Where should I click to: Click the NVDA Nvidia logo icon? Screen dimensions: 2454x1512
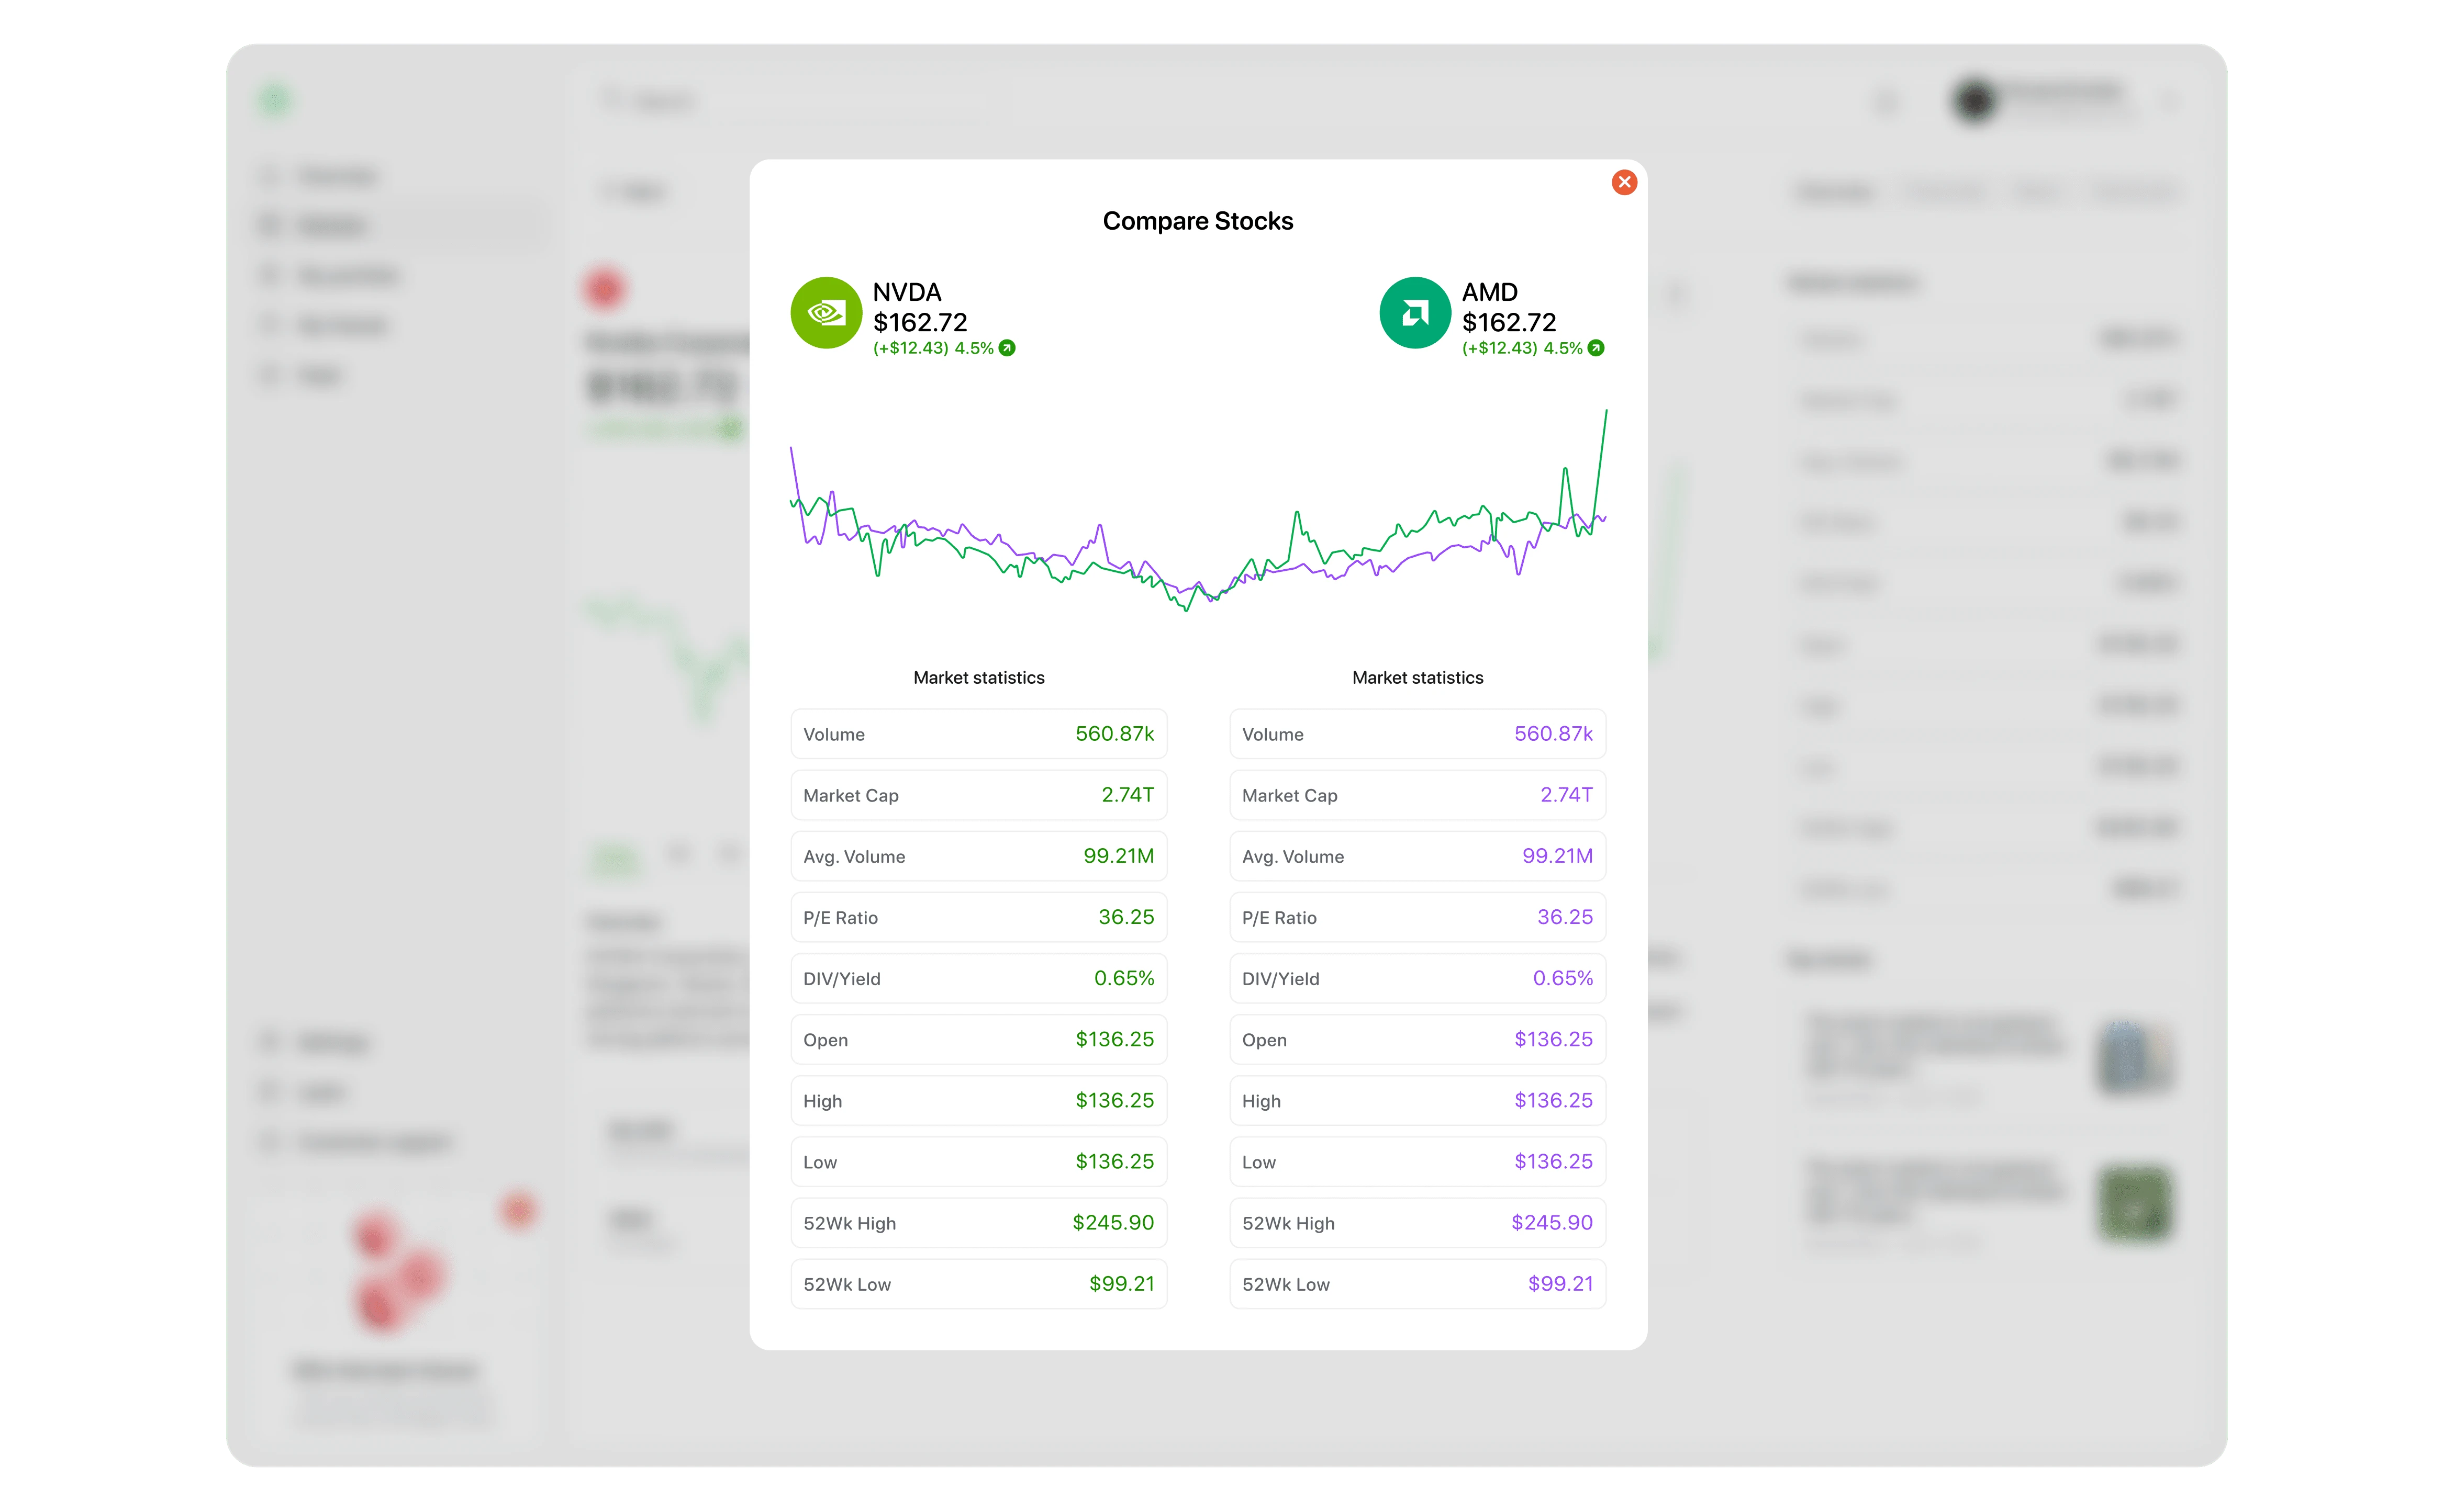[826, 313]
